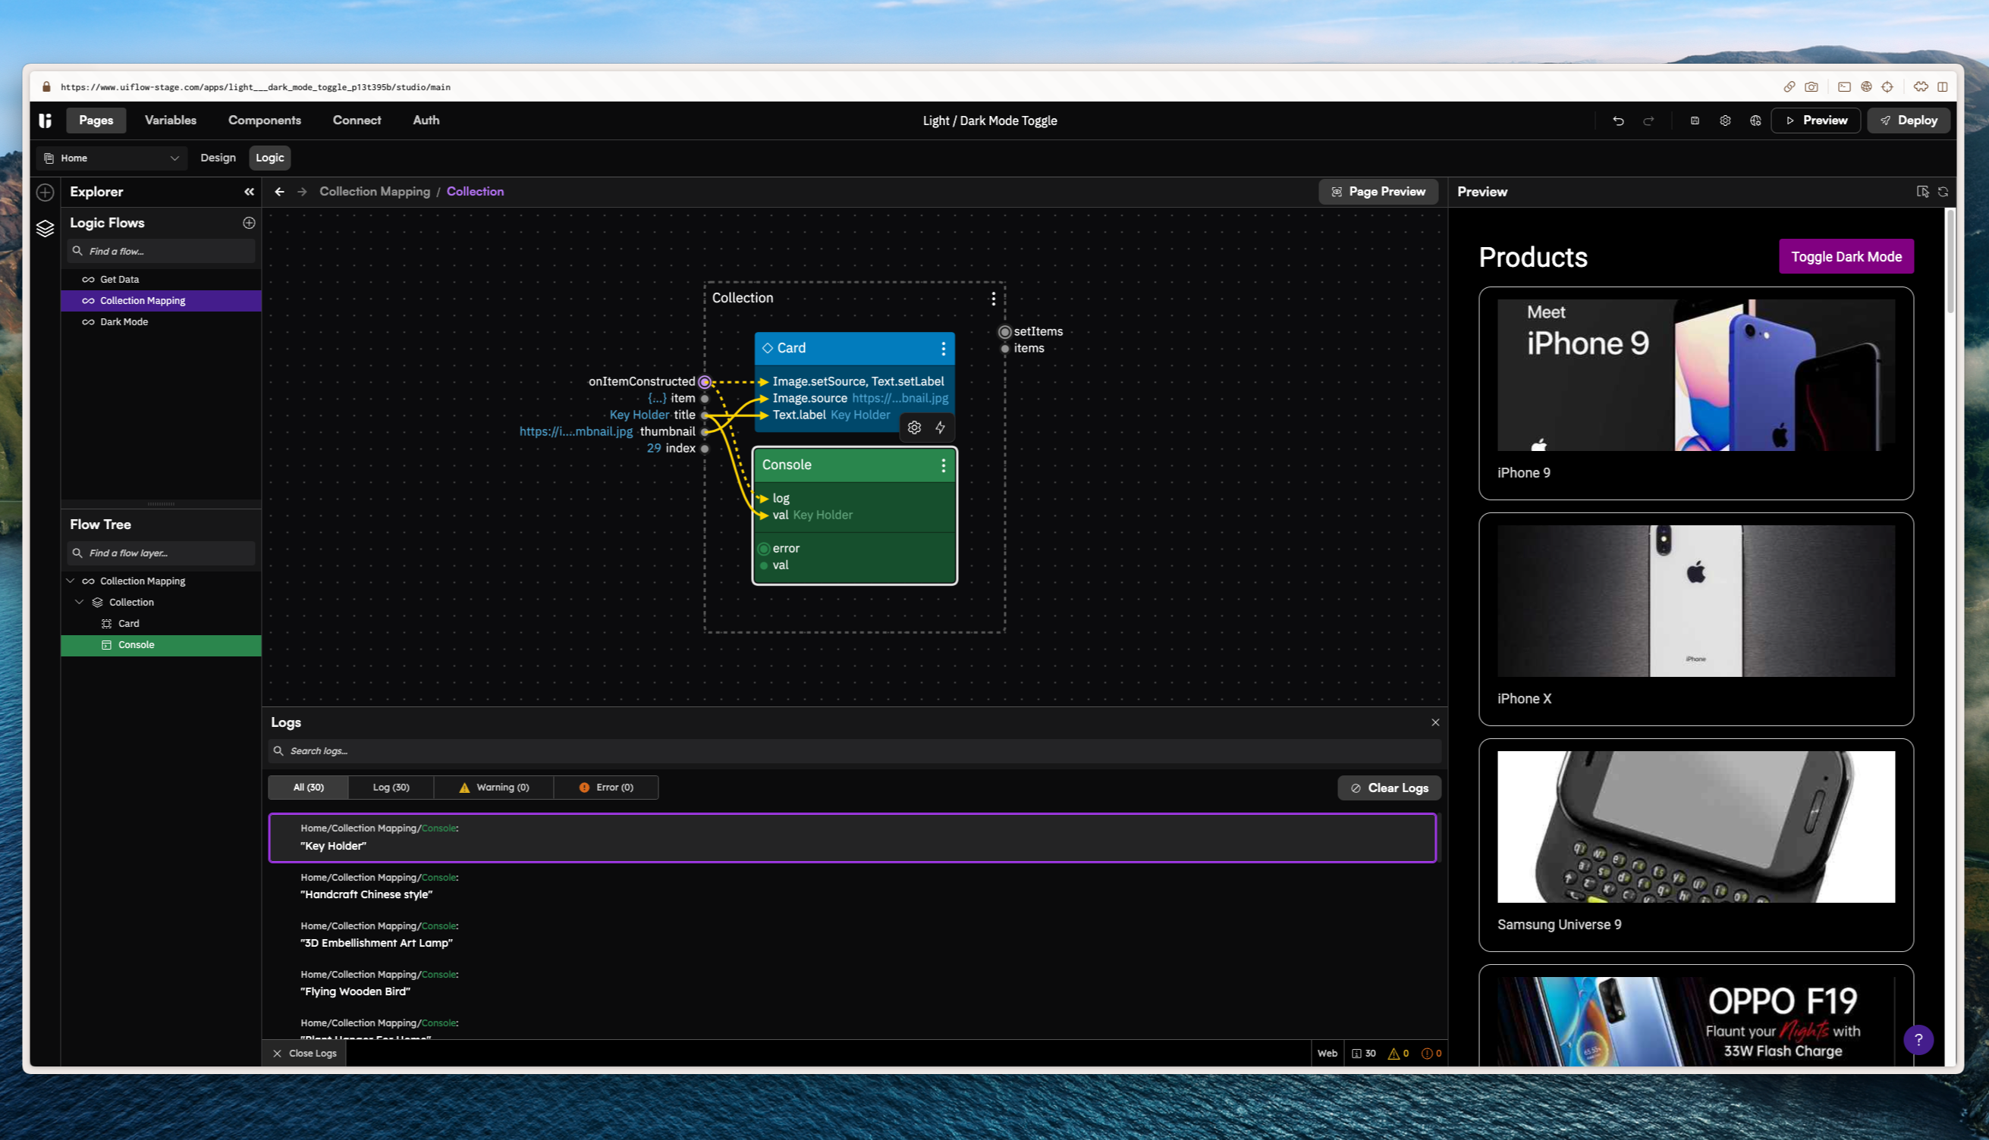This screenshot has width=1989, height=1140.
Task: Filter logs by Error (0)
Action: point(606,788)
